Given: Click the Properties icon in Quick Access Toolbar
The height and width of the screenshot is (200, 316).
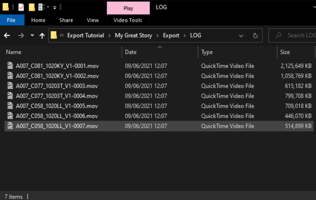Looking at the screenshot, I should (x=21, y=7).
